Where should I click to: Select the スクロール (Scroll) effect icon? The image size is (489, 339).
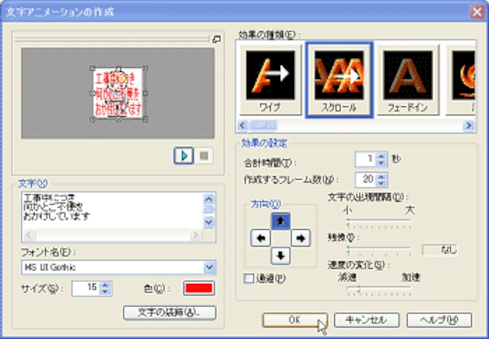(x=339, y=80)
